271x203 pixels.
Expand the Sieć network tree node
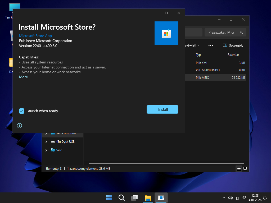pyautogui.click(x=46, y=150)
